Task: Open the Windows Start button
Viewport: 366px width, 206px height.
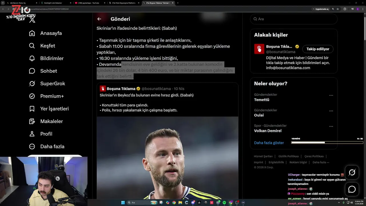Action: click(x=123, y=203)
